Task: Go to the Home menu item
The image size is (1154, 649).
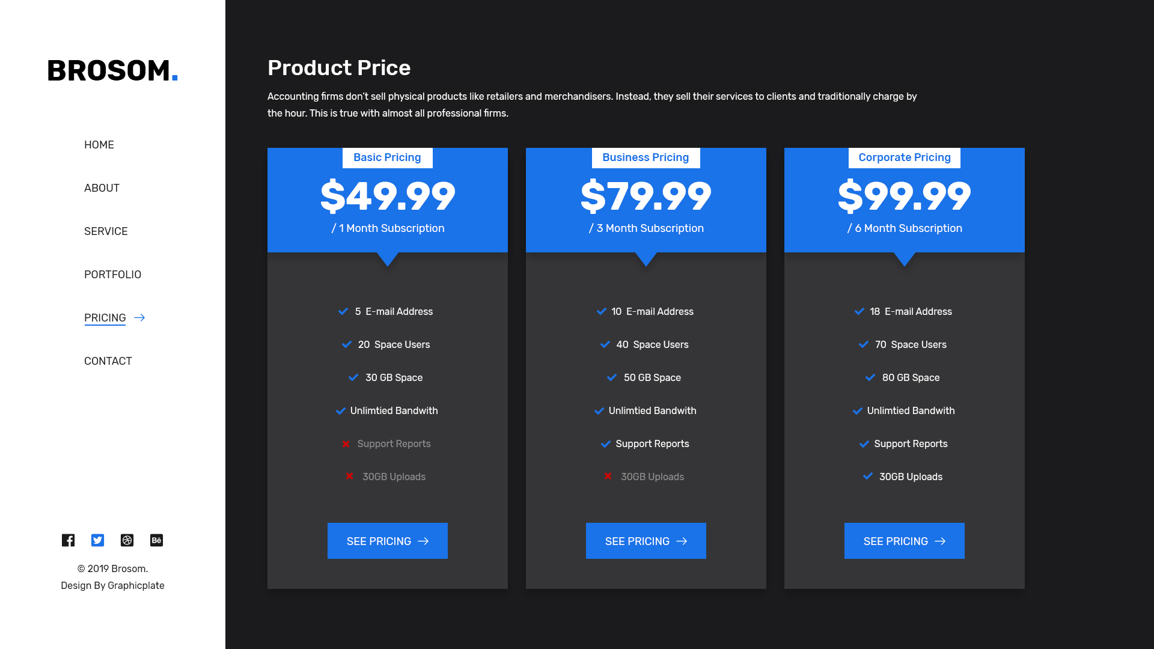Action: [99, 145]
